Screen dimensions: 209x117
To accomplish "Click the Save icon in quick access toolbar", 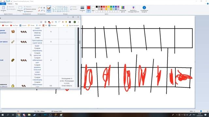I will (x=4, y=1).
